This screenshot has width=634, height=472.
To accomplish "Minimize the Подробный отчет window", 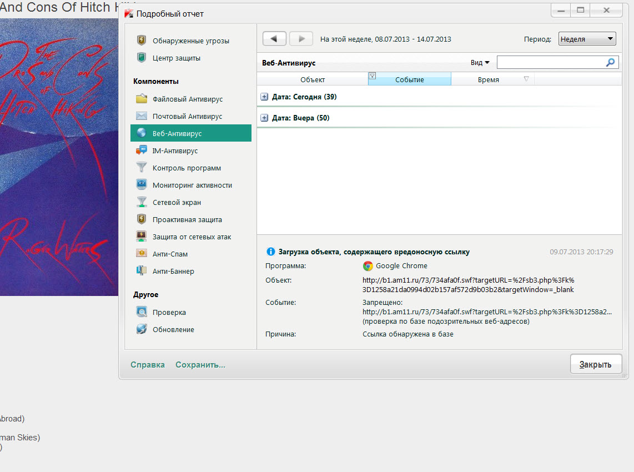I will (561, 10).
